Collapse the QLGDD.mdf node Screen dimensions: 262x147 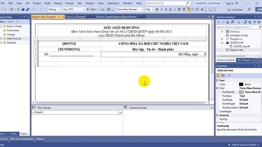pyautogui.click(x=222, y=42)
